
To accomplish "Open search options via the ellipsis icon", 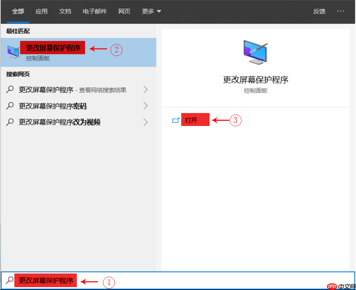I will (x=340, y=11).
